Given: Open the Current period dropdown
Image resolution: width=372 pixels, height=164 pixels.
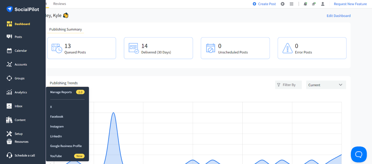Looking at the screenshot, I should point(326,85).
